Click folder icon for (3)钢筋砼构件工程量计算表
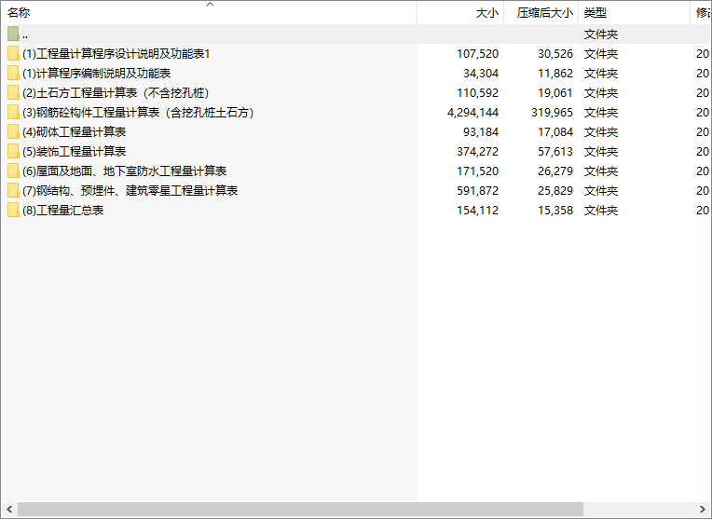 point(13,112)
